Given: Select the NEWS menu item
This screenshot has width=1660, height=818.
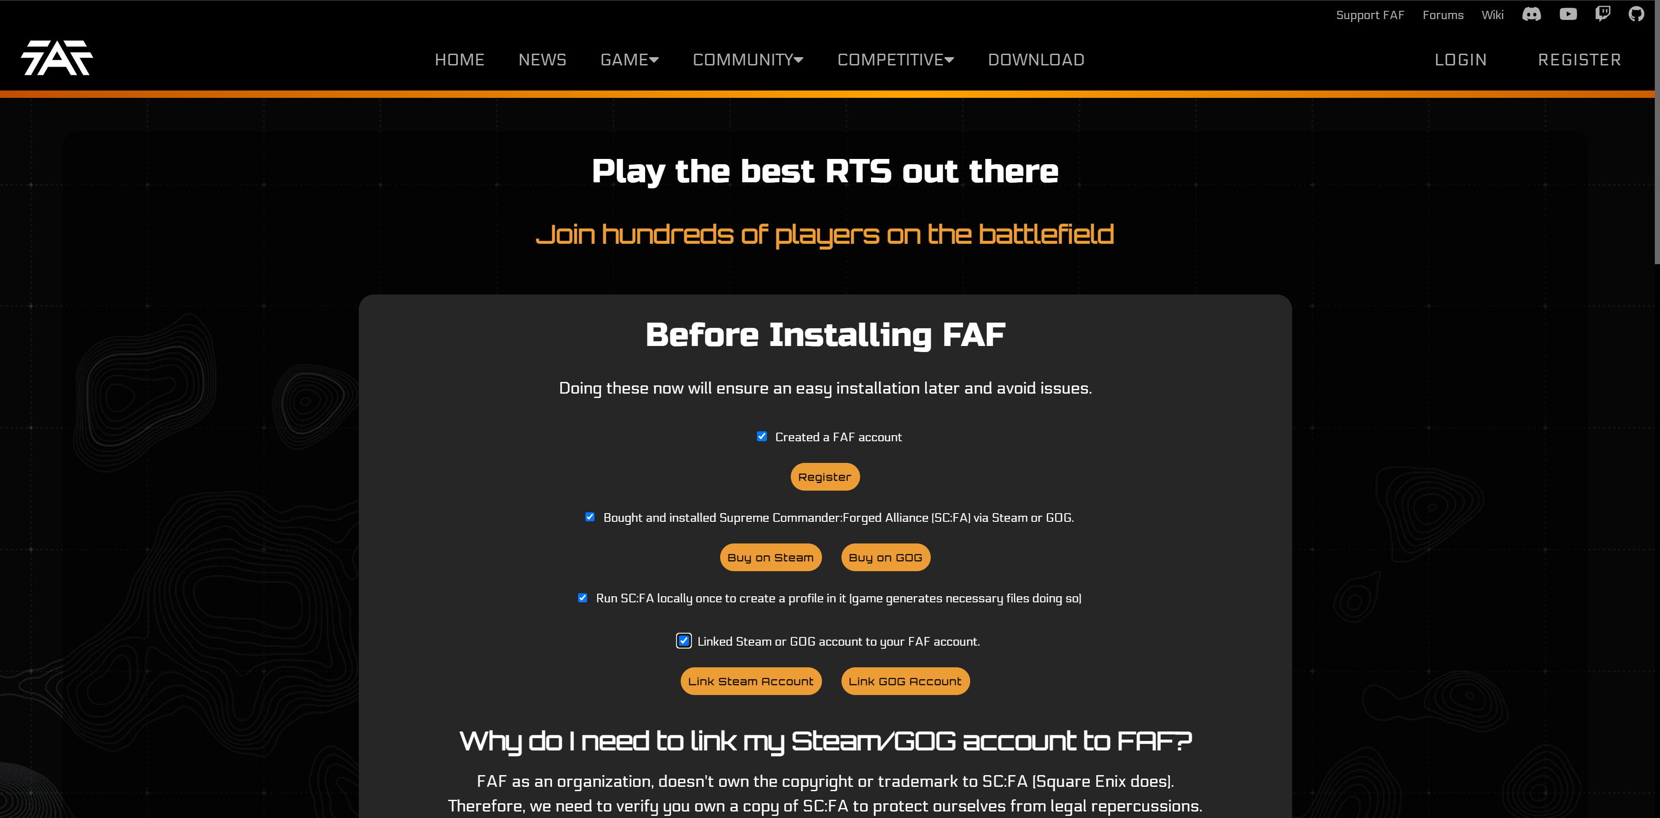Looking at the screenshot, I should point(541,59).
